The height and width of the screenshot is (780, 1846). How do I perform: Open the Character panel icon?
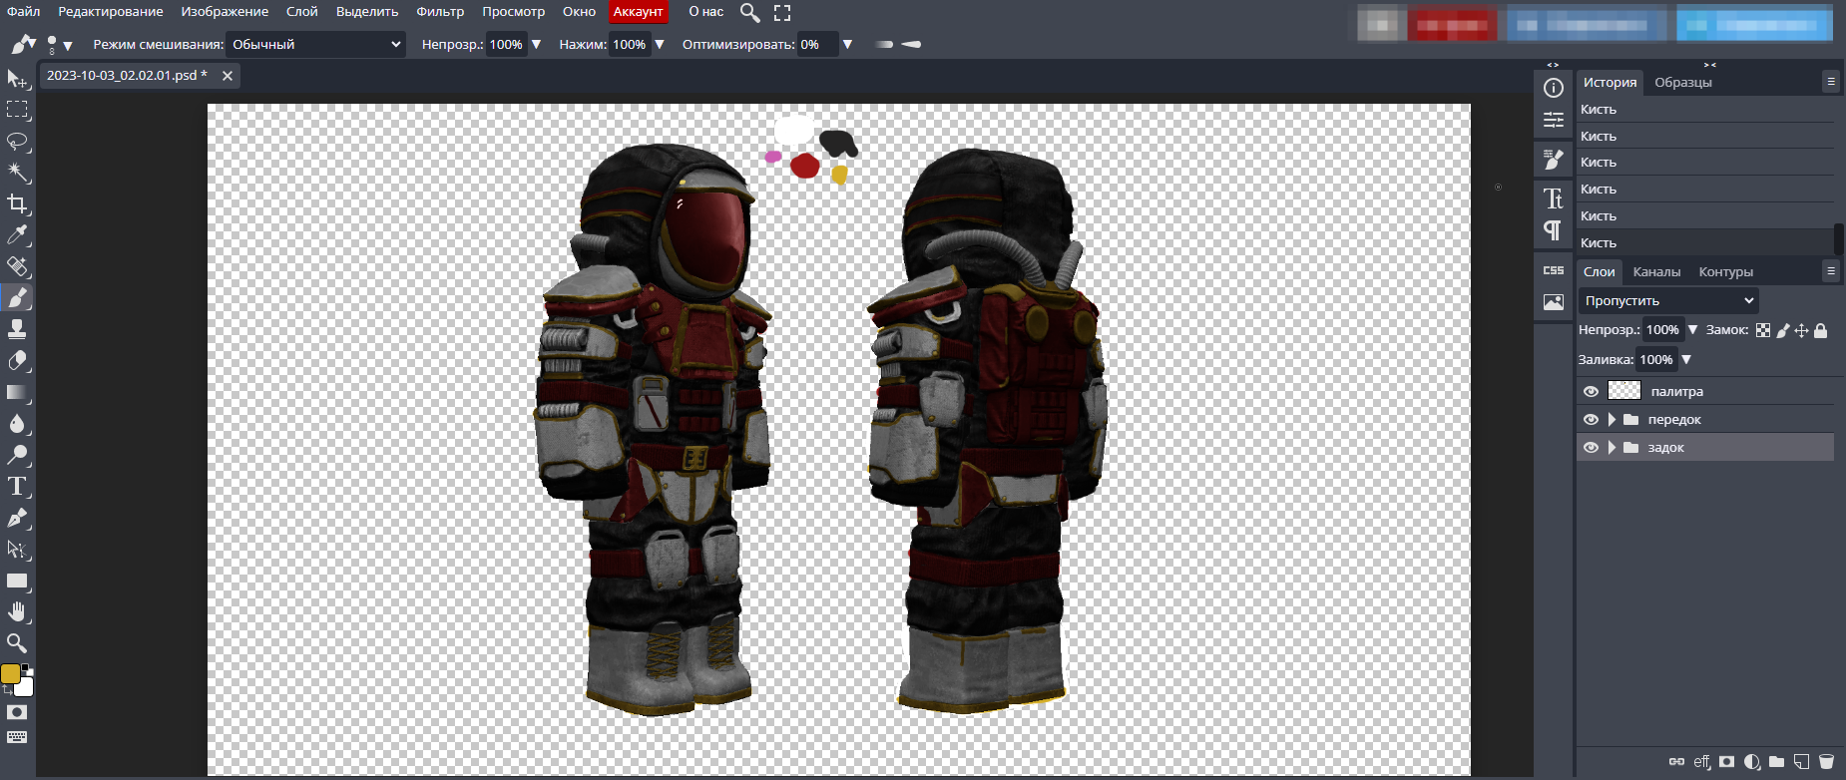[1554, 198]
